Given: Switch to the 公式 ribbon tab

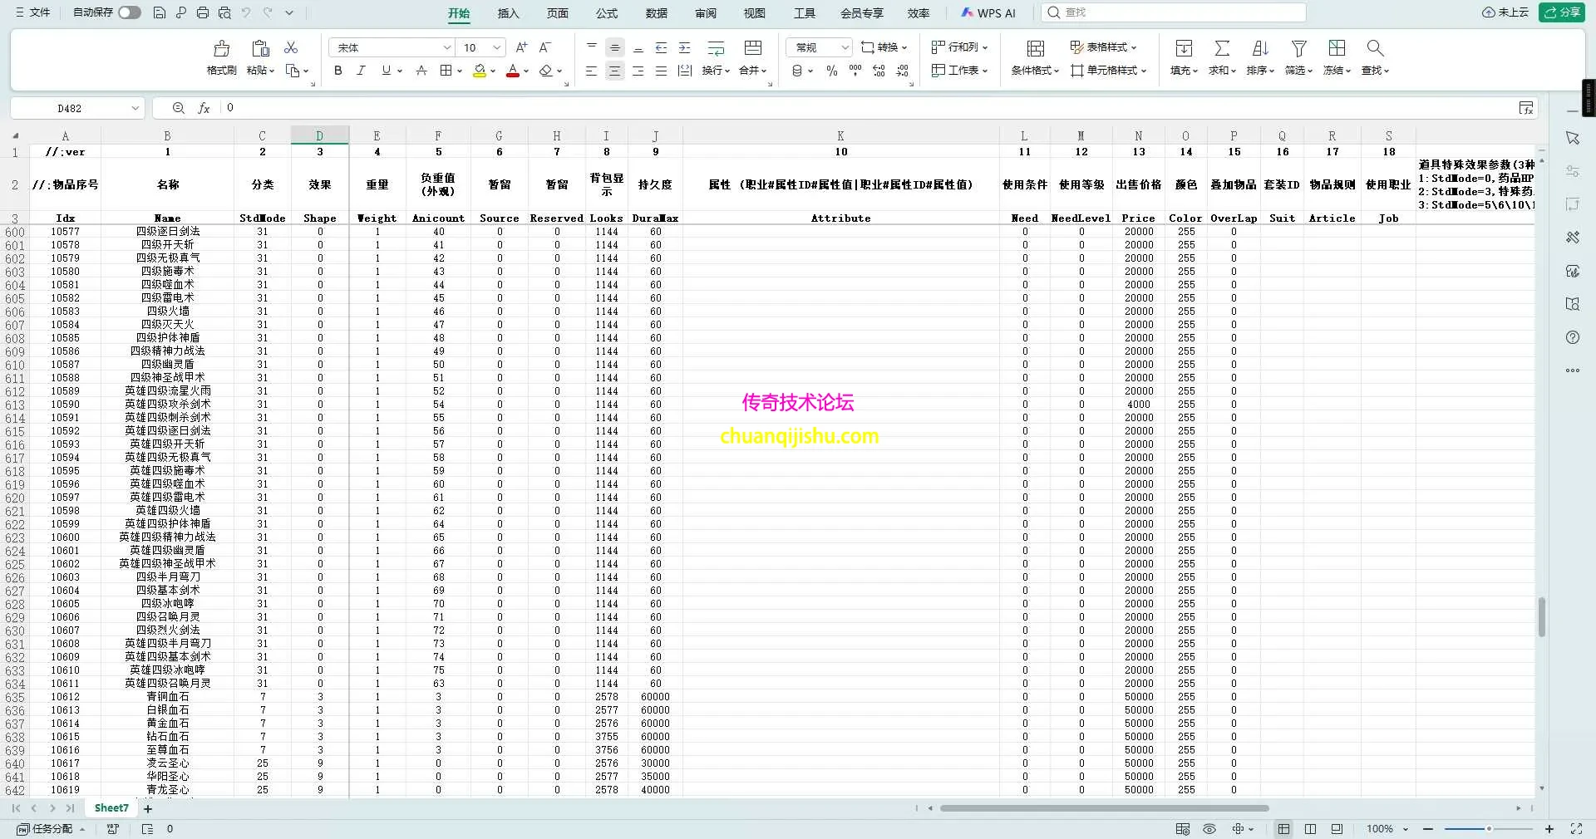Looking at the screenshot, I should click(x=607, y=13).
